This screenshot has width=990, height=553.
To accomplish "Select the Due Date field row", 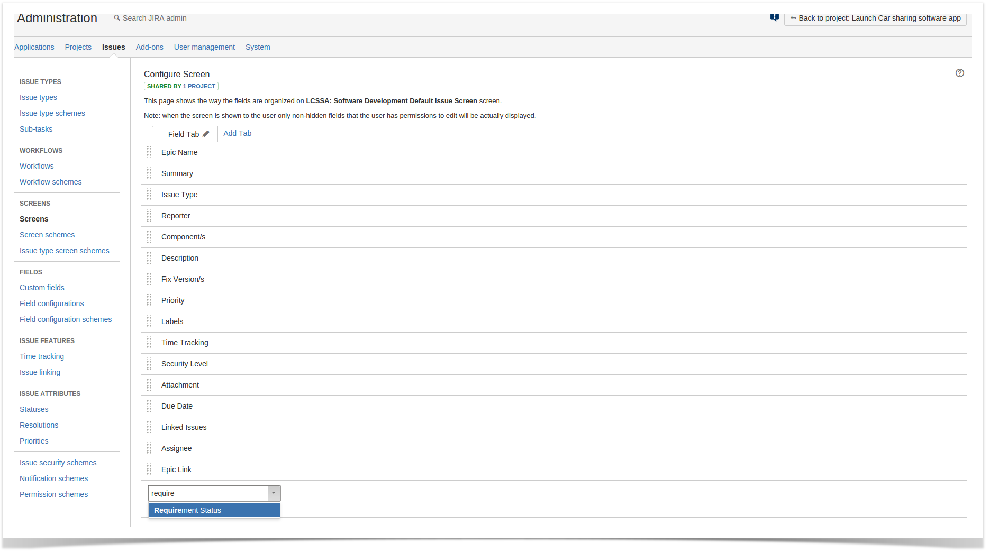I will pyautogui.click(x=554, y=406).
